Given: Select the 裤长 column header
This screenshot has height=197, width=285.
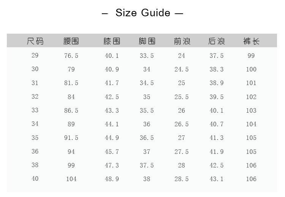Looking at the screenshot, I should click(x=251, y=41).
